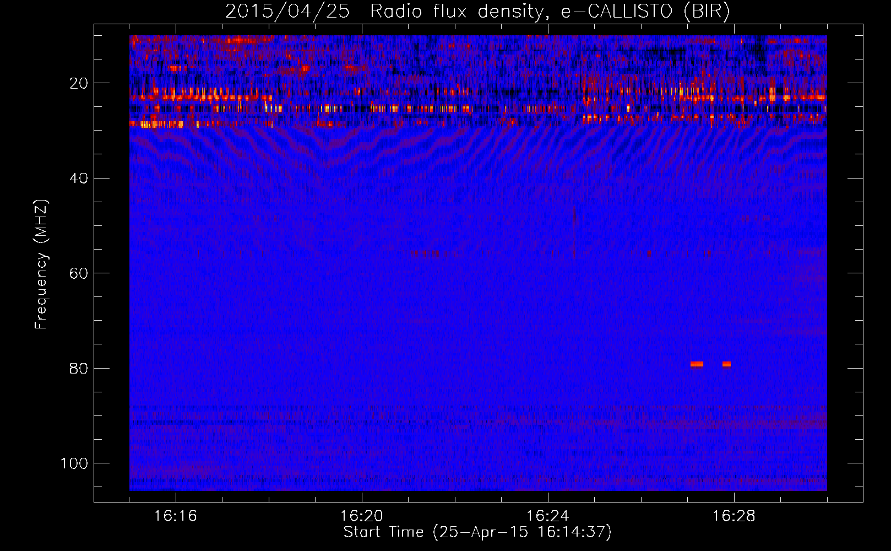The width and height of the screenshot is (891, 551).
Task: Click the 40 MHz frequency tick label
Action: [79, 179]
